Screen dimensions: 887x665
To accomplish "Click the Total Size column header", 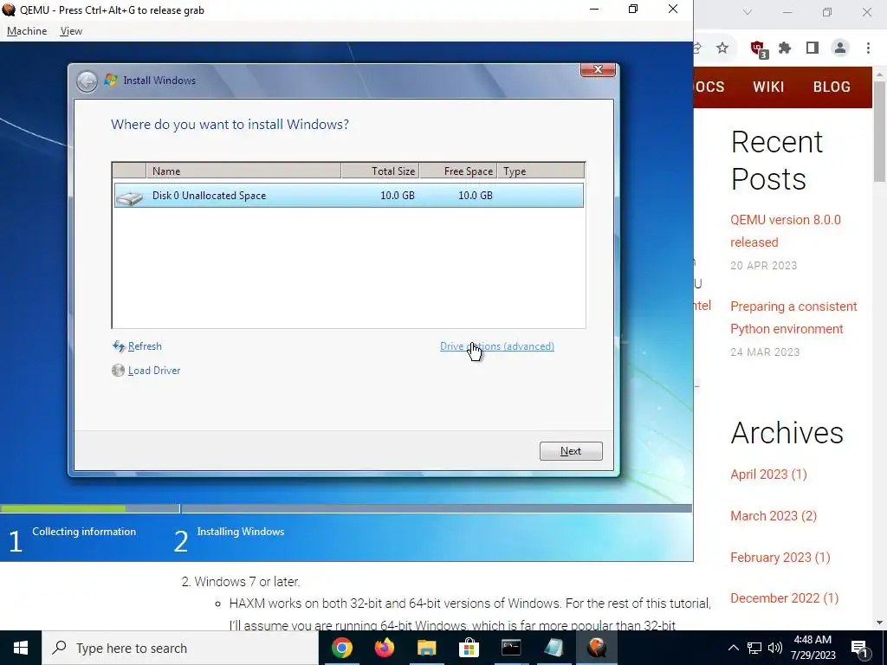I will [x=380, y=171].
